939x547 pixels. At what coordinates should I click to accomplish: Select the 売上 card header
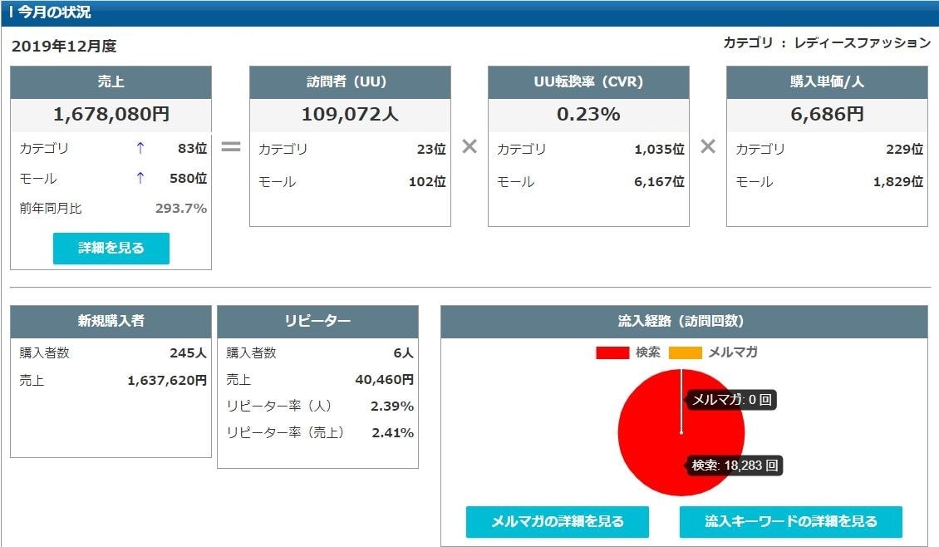pyautogui.click(x=111, y=82)
